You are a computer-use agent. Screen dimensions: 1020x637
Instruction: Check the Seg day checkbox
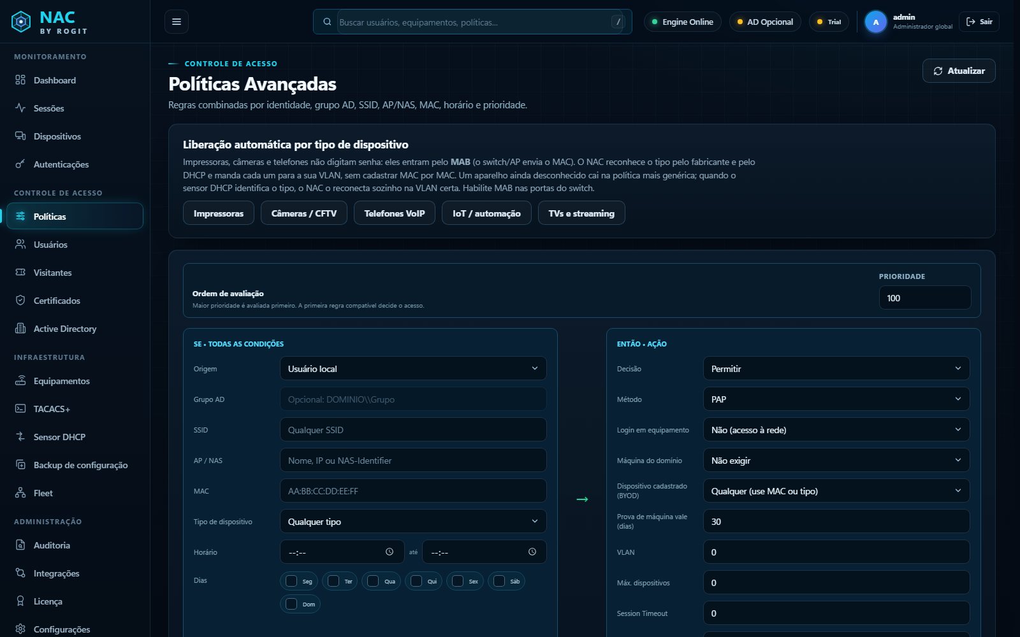pyautogui.click(x=291, y=581)
